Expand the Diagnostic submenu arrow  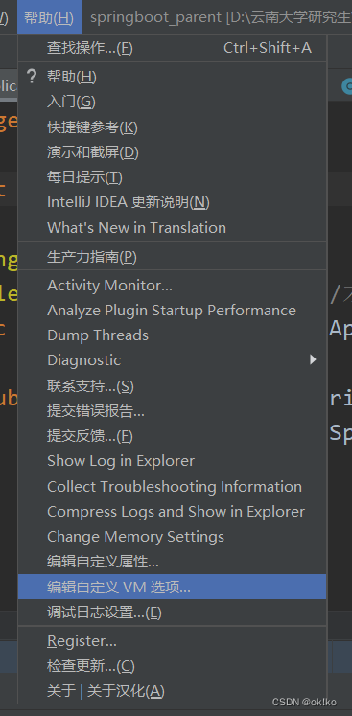[x=313, y=359]
